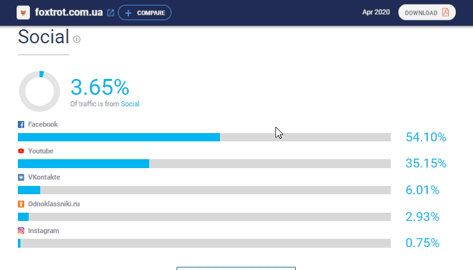473x270 pixels.
Task: Click the Instagram logo icon
Action: pos(21,231)
